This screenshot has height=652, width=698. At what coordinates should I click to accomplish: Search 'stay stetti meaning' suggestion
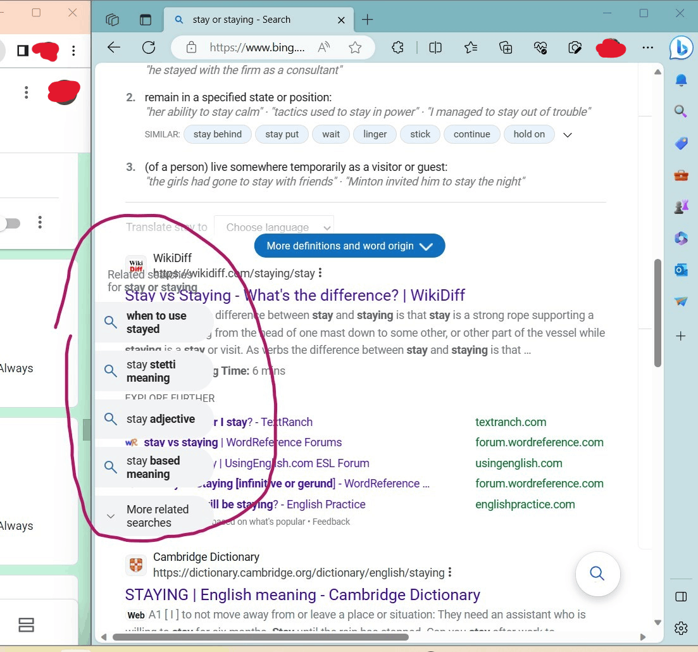coord(154,371)
